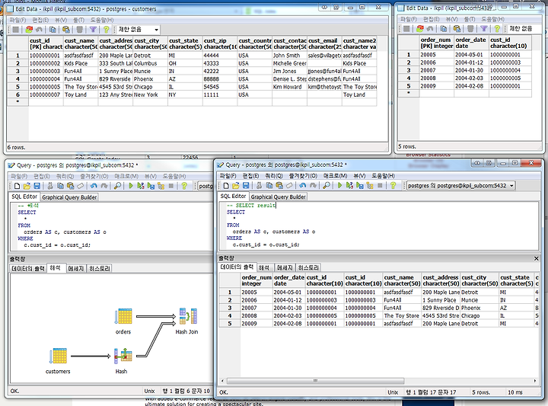Image resolution: width=548 pixels, height=406 pixels.
Task: Click 'The Toy Store' cell in right Query results
Action: point(403,316)
